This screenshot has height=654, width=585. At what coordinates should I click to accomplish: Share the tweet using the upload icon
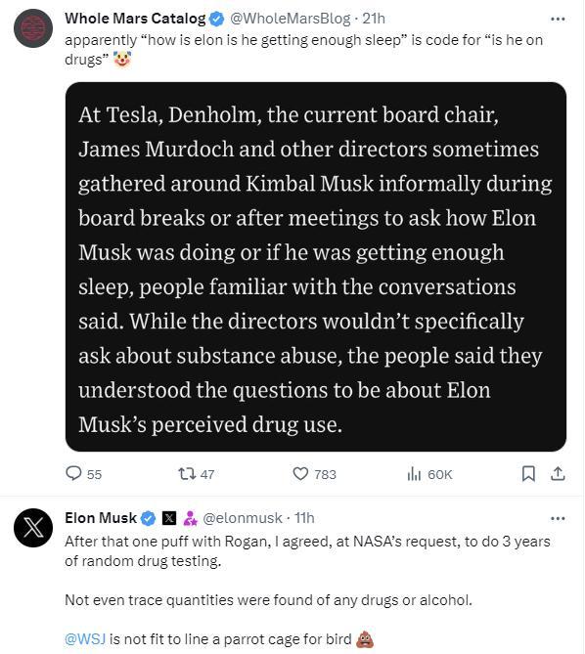click(x=558, y=474)
